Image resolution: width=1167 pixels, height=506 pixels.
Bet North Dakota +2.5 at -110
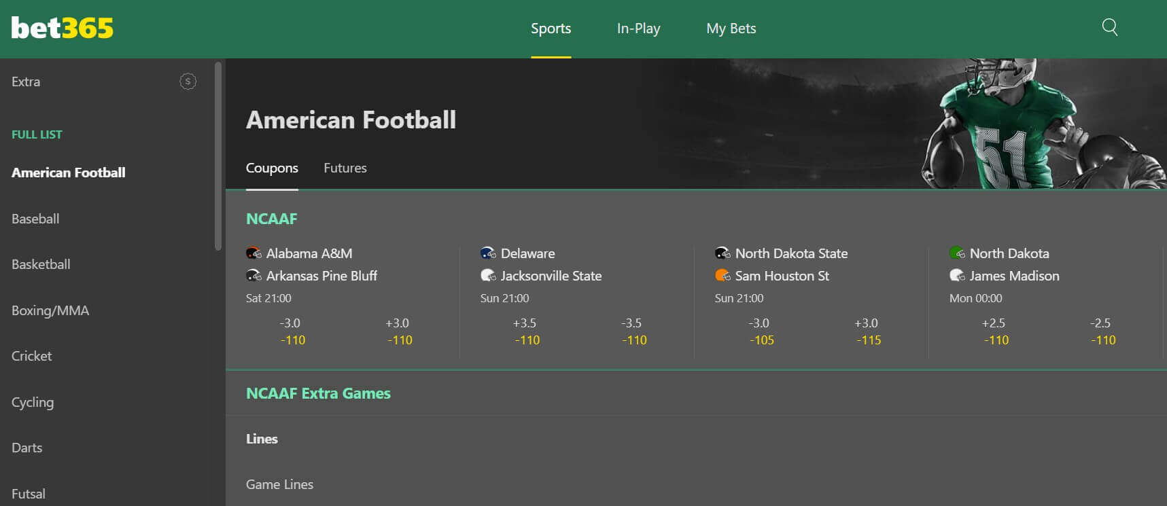pos(996,331)
